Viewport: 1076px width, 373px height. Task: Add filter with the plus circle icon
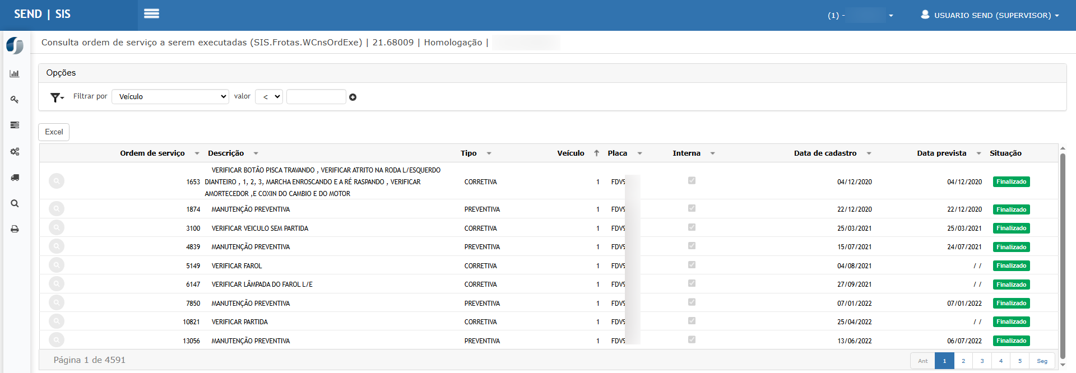[x=353, y=97]
